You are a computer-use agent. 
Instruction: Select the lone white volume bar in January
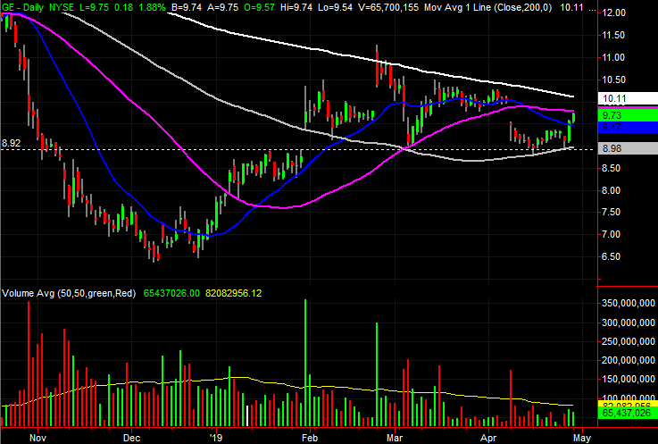247,415
